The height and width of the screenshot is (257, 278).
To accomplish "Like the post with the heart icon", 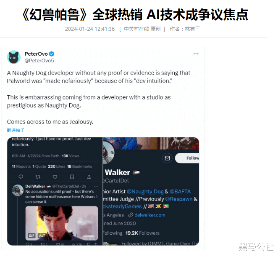I will click(x=55, y=177).
